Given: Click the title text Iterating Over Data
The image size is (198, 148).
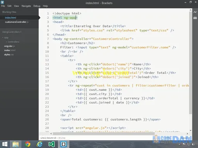Looking at the screenshot, I should click(92, 26).
